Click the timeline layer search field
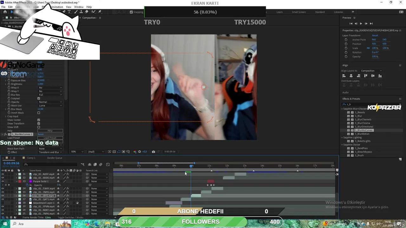 point(51,164)
